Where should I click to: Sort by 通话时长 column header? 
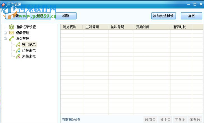point(181,27)
